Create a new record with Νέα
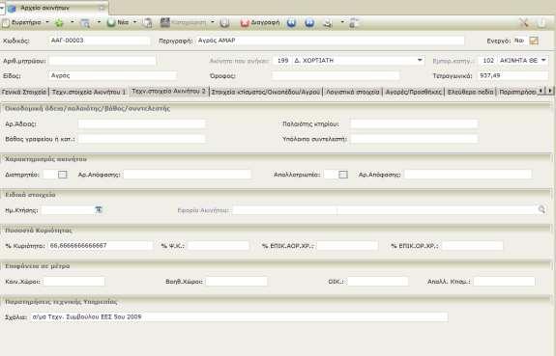Screen dimensions: 556x356 [x=118, y=22]
